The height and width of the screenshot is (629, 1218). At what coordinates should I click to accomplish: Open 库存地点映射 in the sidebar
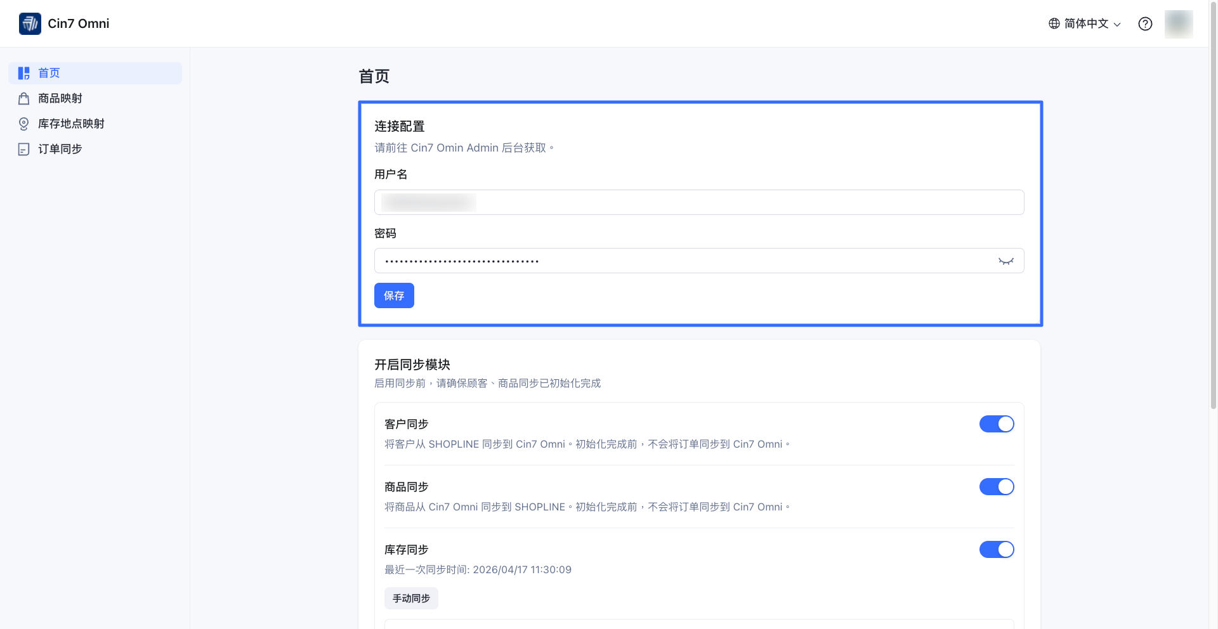point(95,124)
